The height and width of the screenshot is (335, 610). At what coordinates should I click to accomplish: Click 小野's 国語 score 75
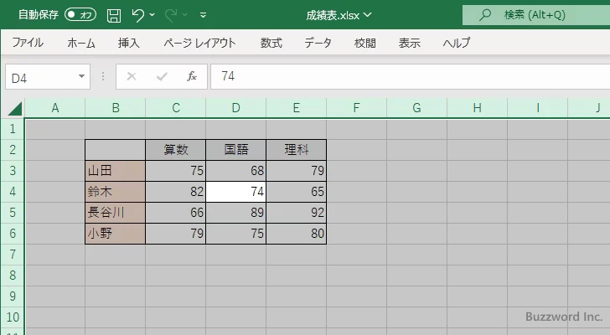pos(235,234)
